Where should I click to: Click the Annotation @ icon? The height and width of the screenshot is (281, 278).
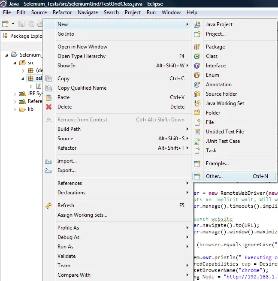(x=197, y=85)
